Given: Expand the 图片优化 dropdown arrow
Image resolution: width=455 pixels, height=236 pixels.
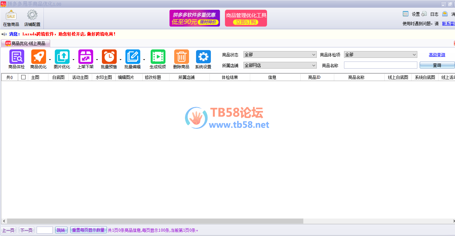Looking at the screenshot, I should 73,60.
